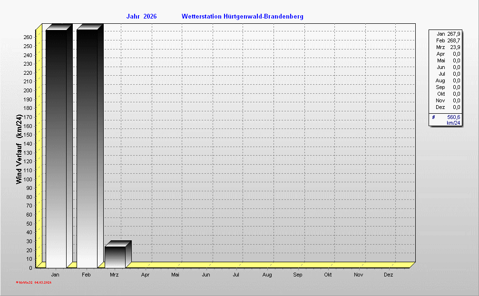Click the Feb 268,7 legend row
The image size is (479, 296).
[448, 40]
